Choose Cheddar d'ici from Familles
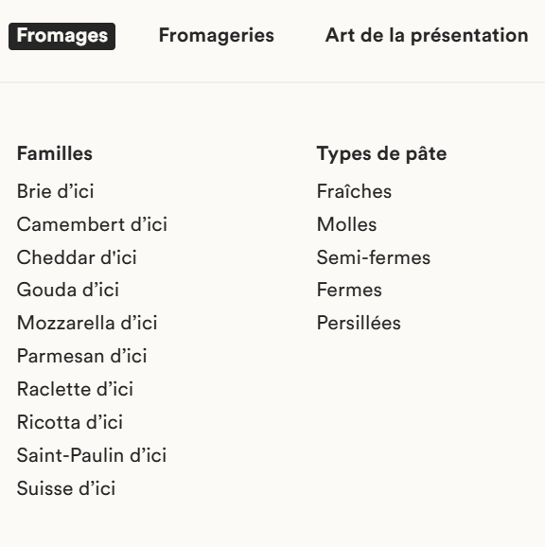 pos(77,257)
